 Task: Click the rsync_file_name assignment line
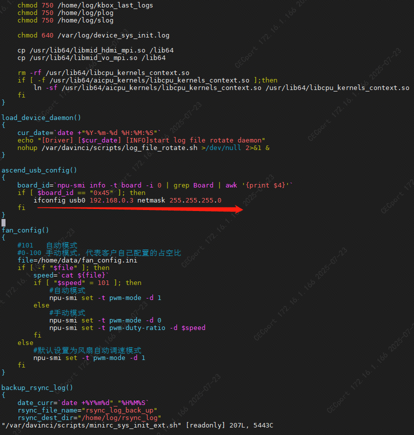click(x=87, y=410)
